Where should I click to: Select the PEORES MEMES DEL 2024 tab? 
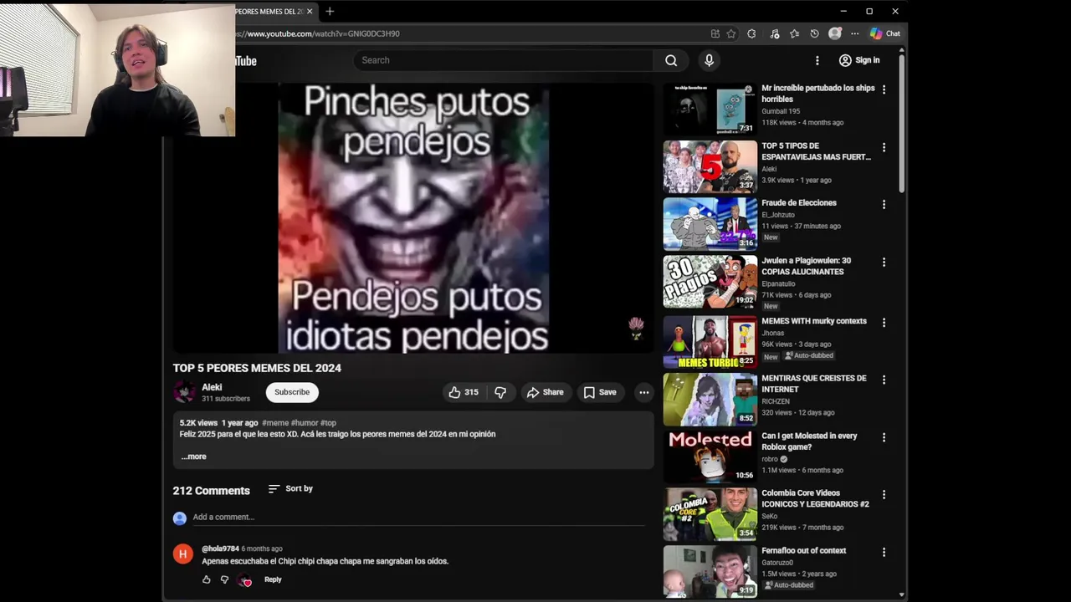coord(269,12)
